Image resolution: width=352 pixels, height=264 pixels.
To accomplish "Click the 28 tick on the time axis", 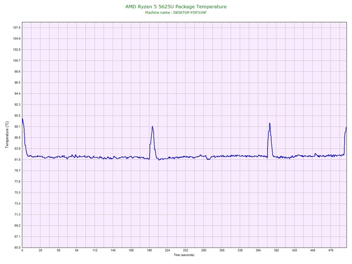I will pos(40,250).
